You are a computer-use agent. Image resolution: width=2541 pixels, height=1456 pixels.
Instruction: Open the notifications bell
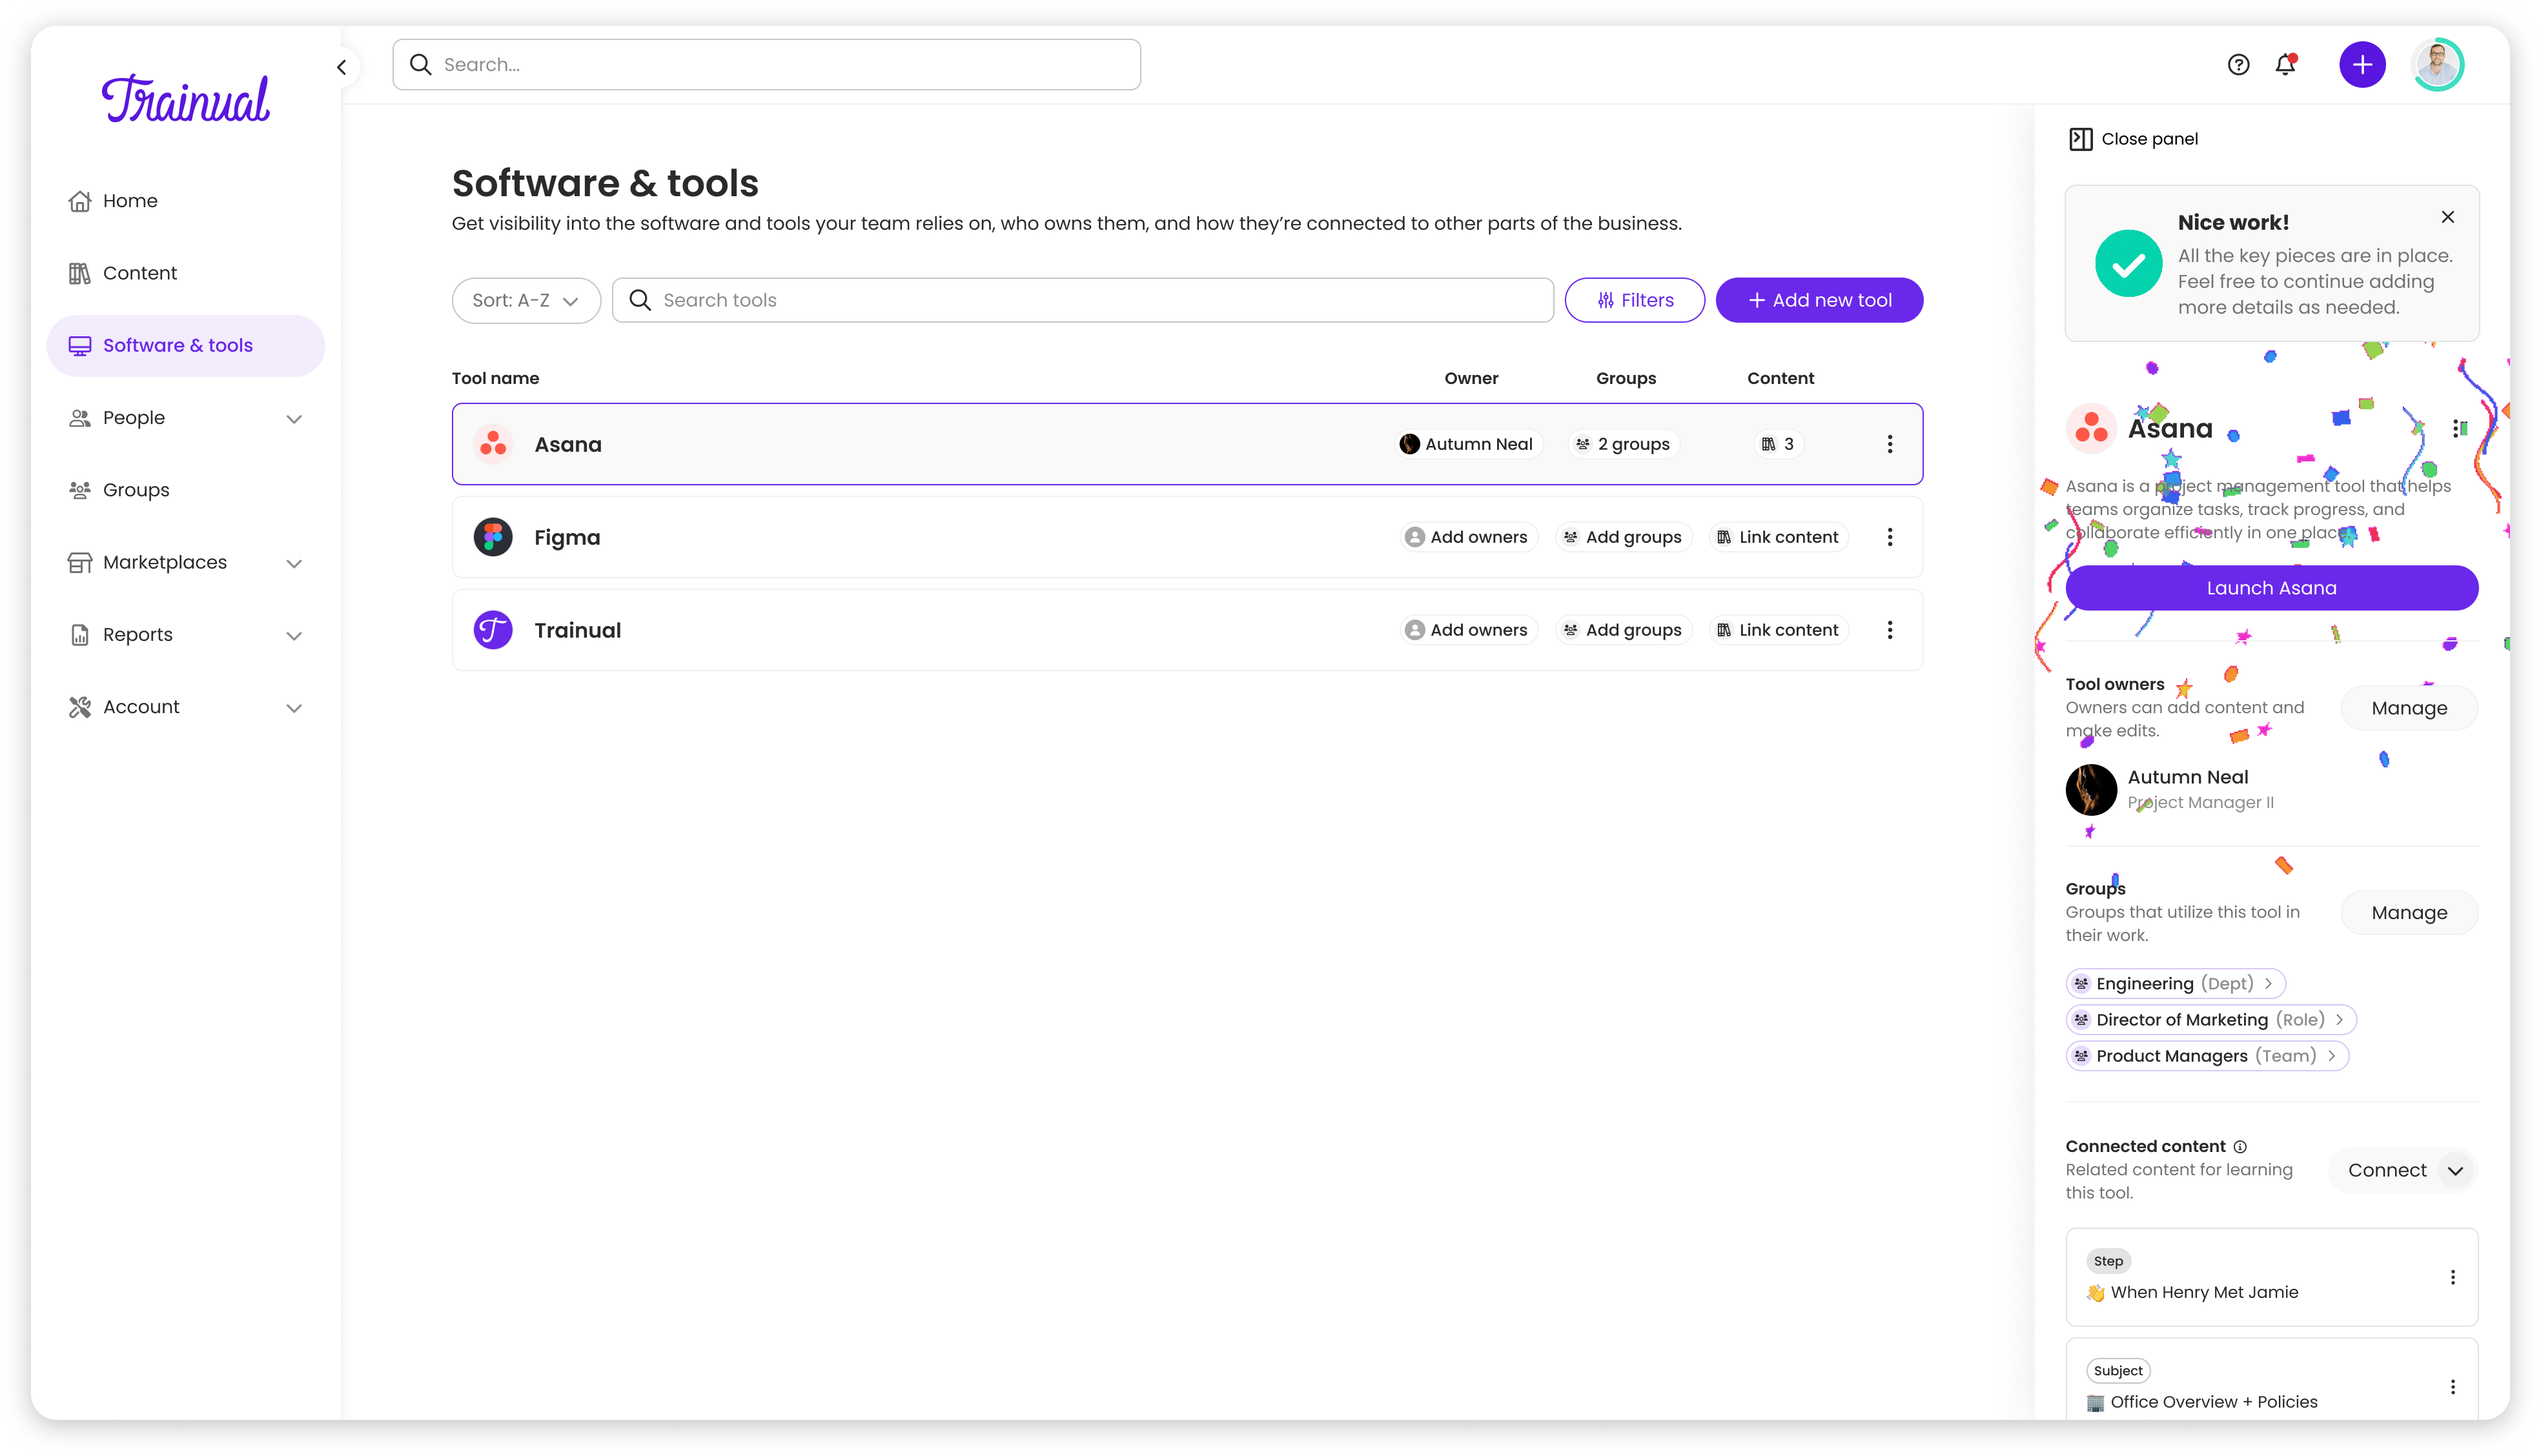pos(2286,65)
